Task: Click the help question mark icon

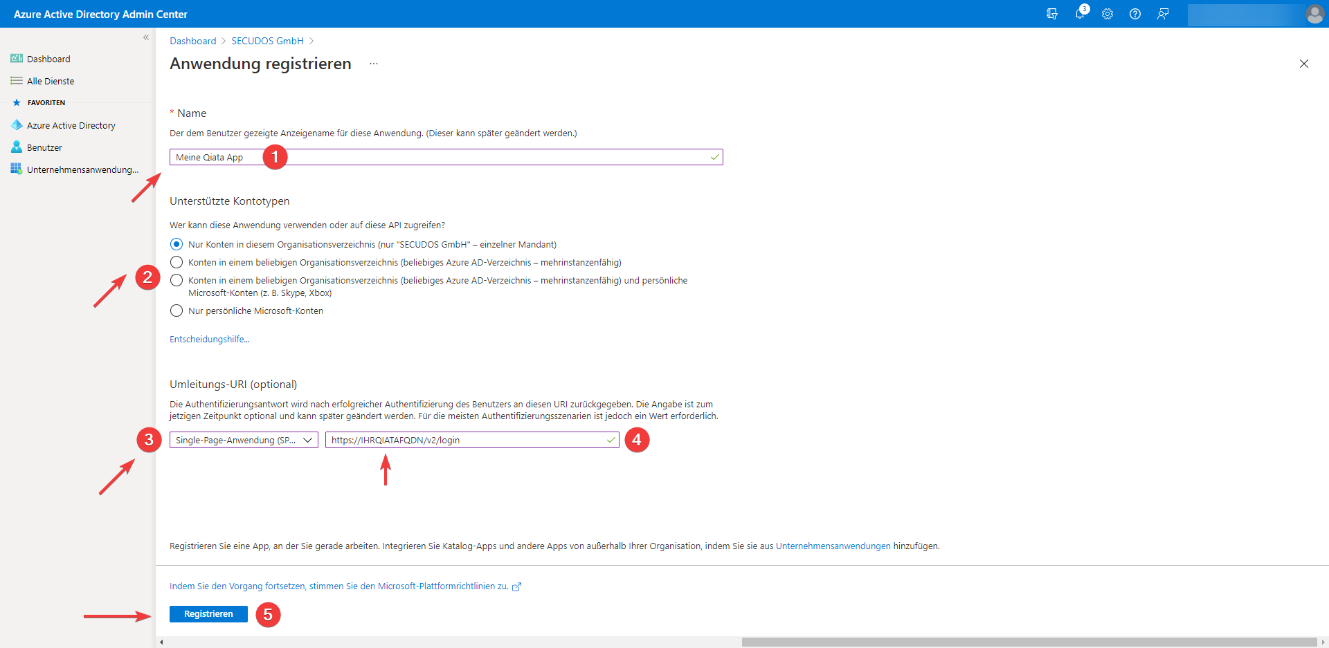Action: pyautogui.click(x=1135, y=14)
